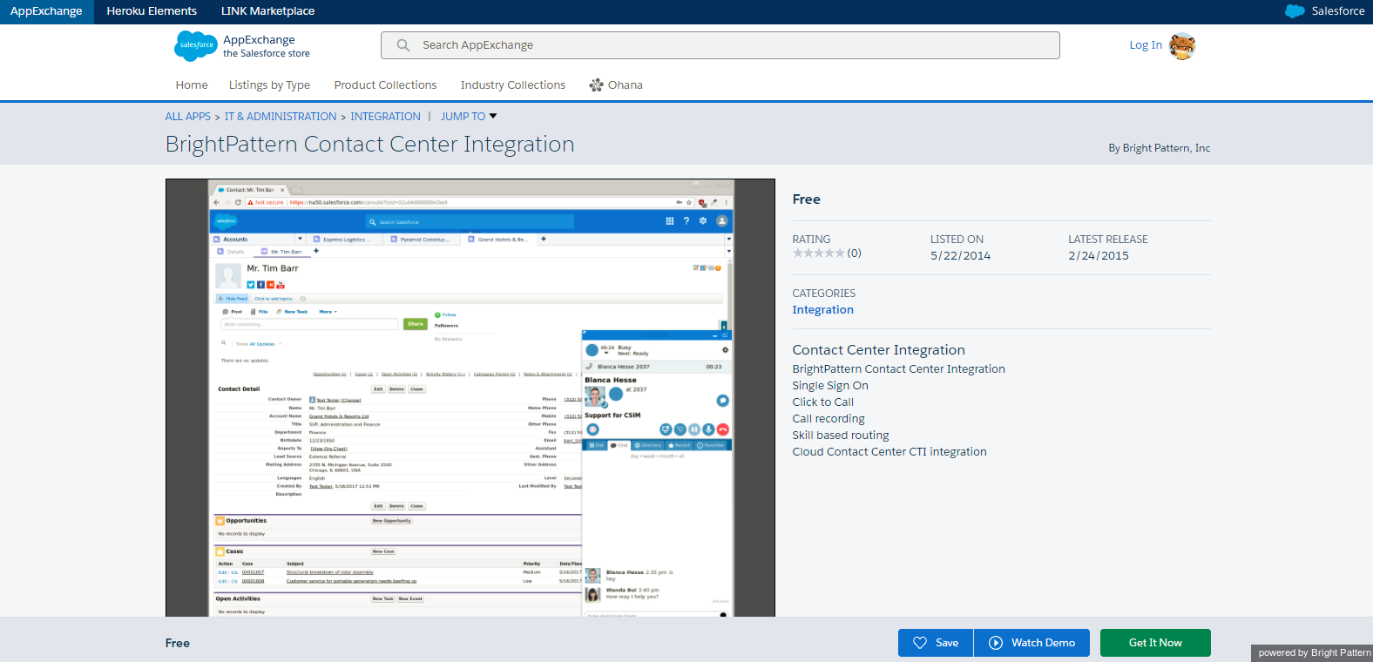Click the INTEGRATION breadcrumb link
Image resolution: width=1373 pixels, height=662 pixels.
(385, 117)
